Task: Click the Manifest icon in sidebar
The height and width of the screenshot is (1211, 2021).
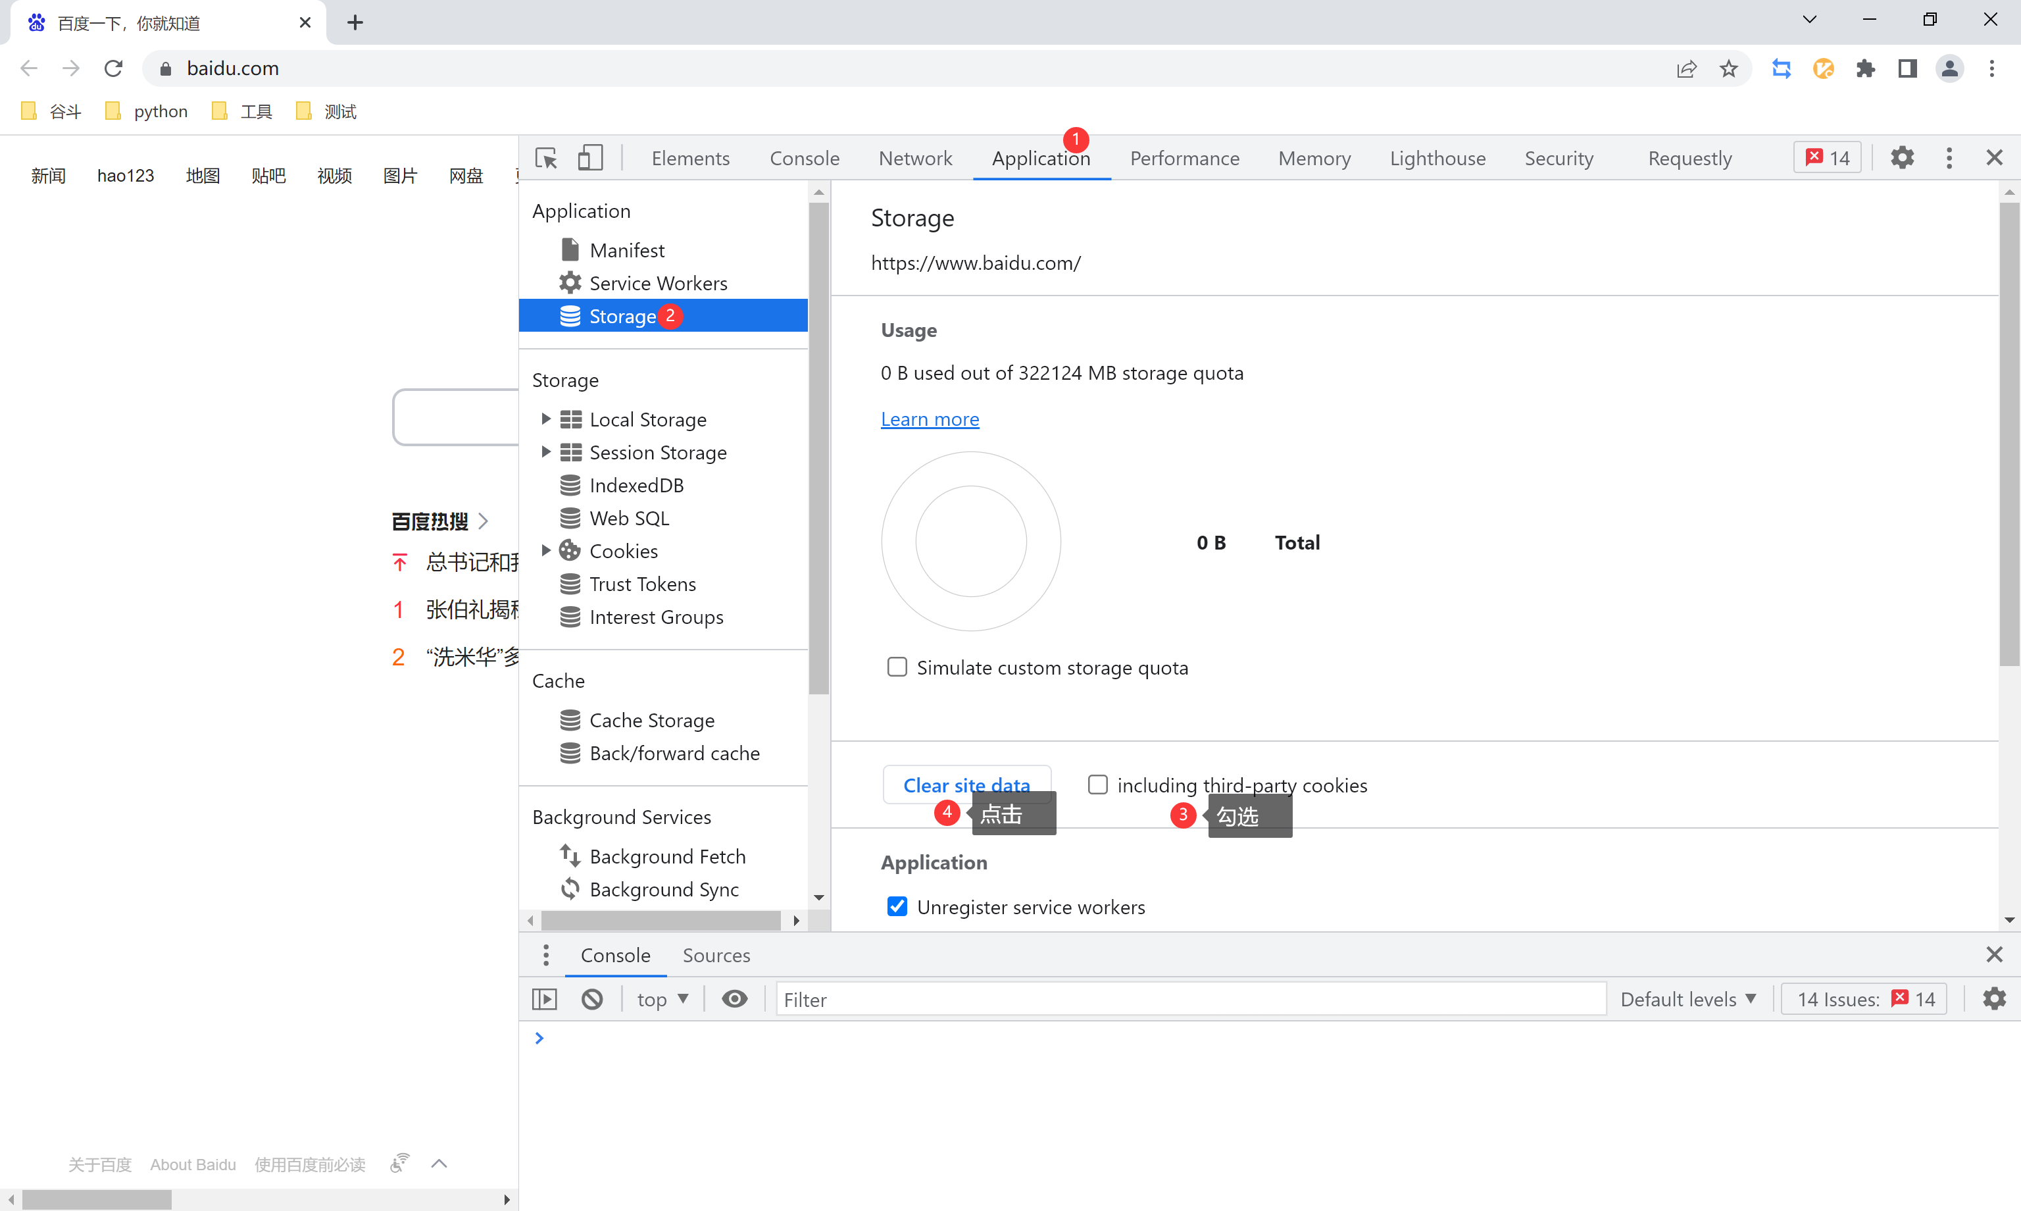Action: pos(570,249)
